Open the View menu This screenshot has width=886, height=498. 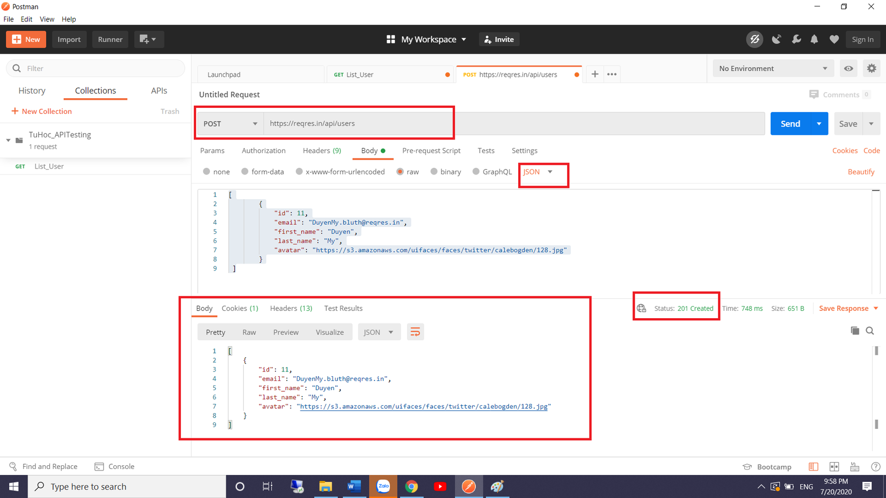(x=47, y=19)
